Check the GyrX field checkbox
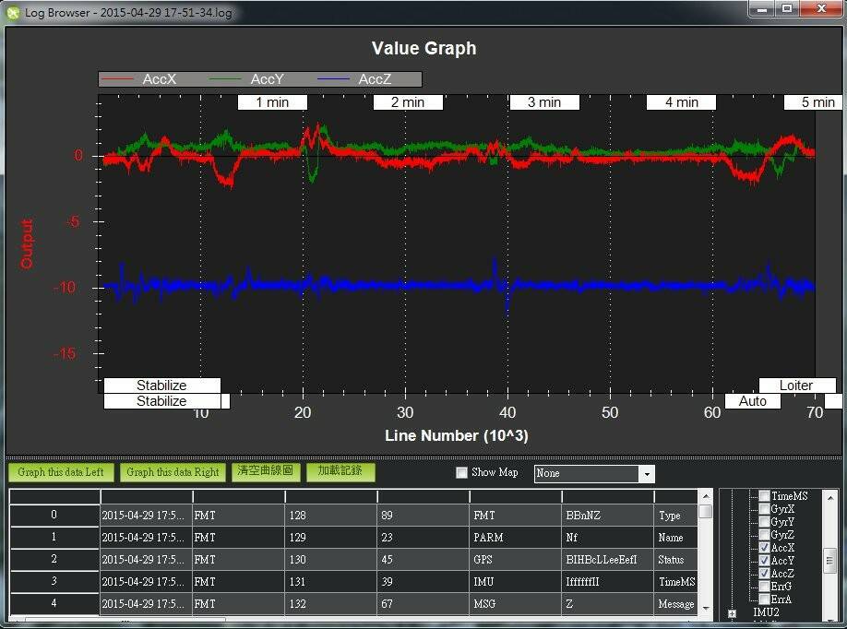Viewport: 847px width, 629px height. [x=764, y=508]
